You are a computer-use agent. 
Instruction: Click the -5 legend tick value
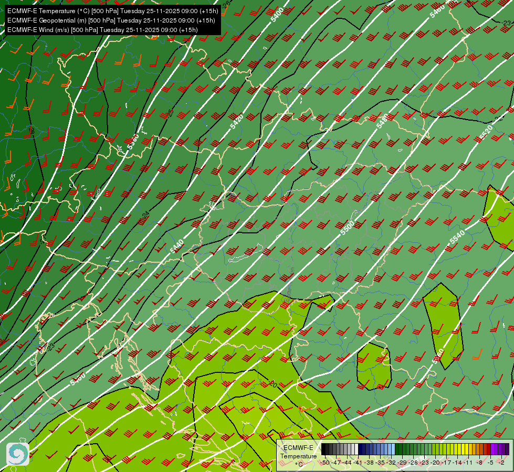click(x=491, y=463)
